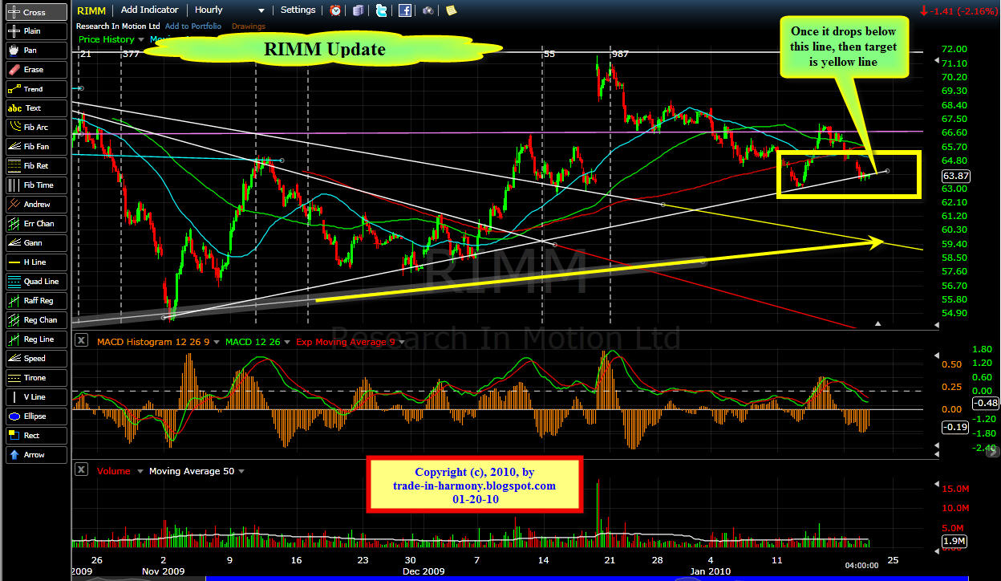This screenshot has height=581, width=1001.
Task: Expand the Price History dropdown arrow
Action: tap(141, 39)
